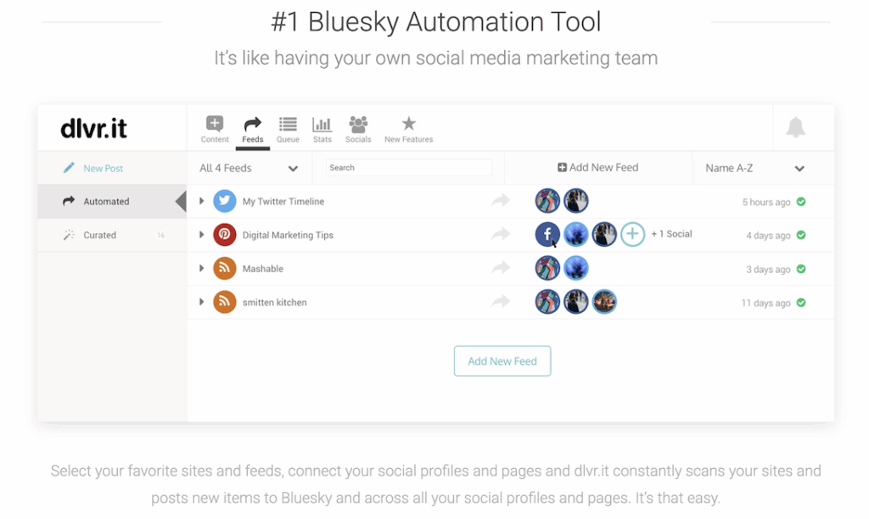
Task: Click the Twitter icon for My Twitter Timeline
Action: point(224,201)
